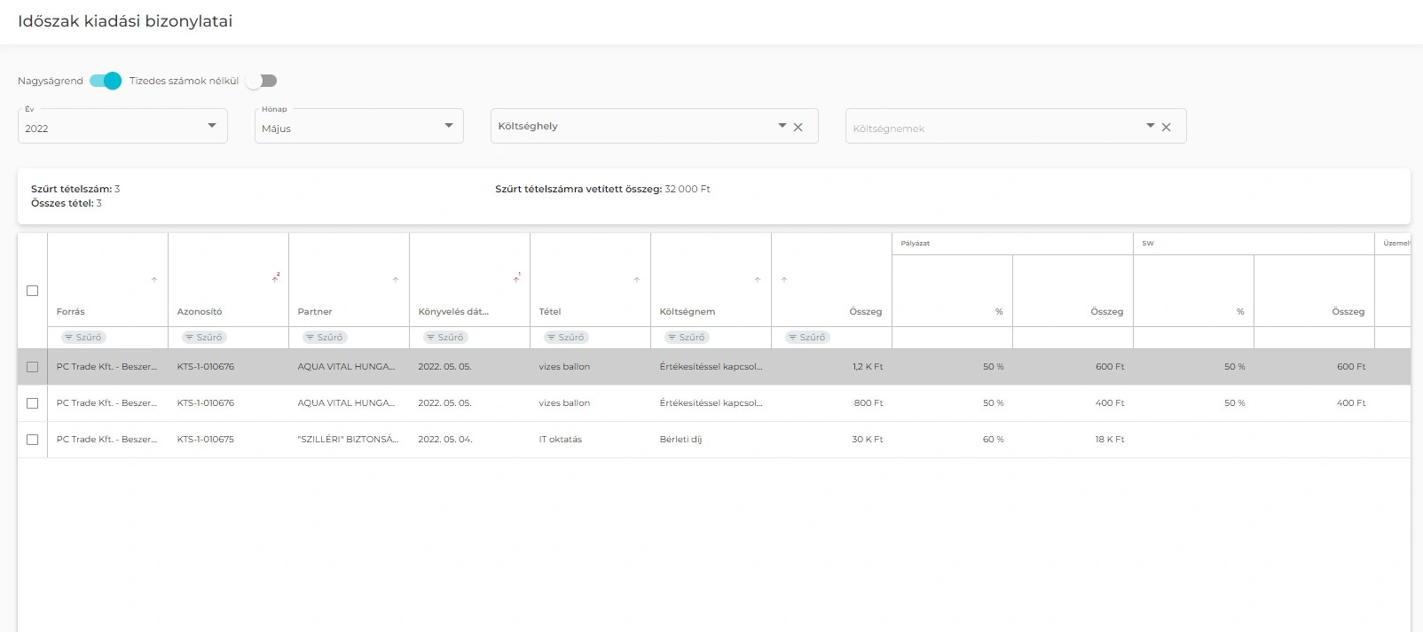Open the Hónap dropdown showing Május

click(x=358, y=127)
